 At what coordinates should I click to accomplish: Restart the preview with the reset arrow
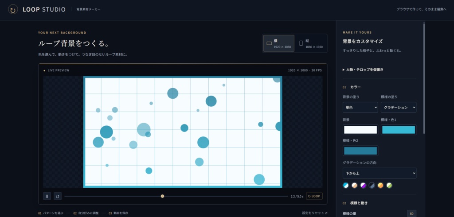pyautogui.click(x=58, y=196)
